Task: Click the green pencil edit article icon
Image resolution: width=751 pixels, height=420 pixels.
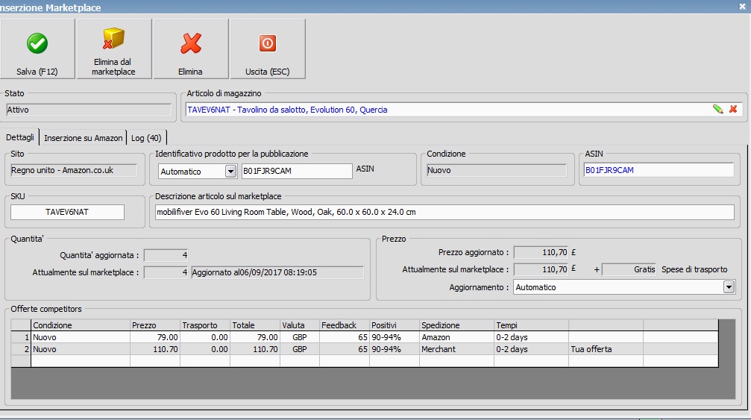Action: [717, 109]
